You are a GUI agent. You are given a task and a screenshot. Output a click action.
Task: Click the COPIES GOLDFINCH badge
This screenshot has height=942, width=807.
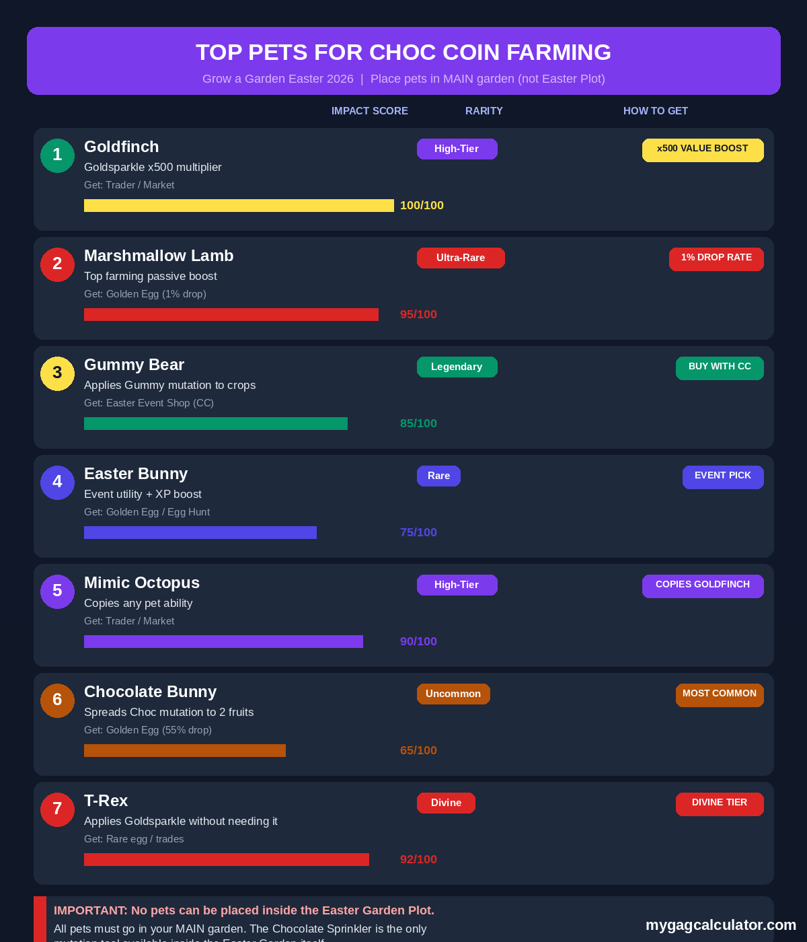tap(703, 586)
